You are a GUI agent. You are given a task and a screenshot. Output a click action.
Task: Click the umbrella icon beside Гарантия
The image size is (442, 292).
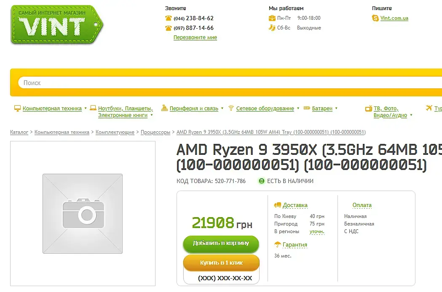[x=278, y=244]
